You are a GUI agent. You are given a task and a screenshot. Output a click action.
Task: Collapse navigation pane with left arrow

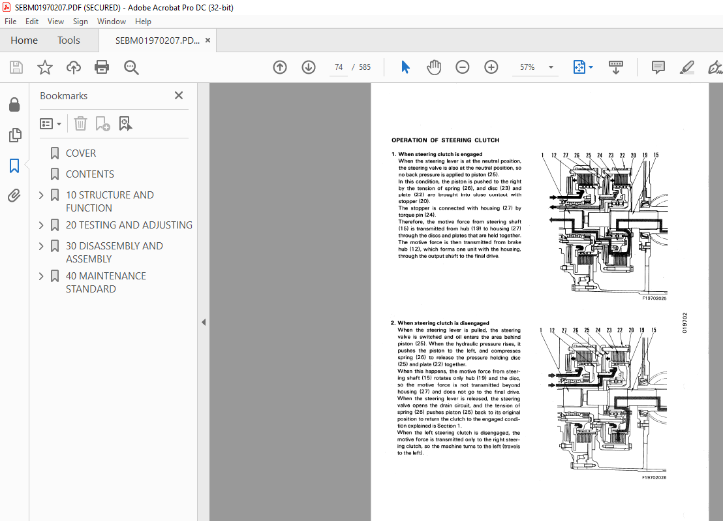click(204, 322)
